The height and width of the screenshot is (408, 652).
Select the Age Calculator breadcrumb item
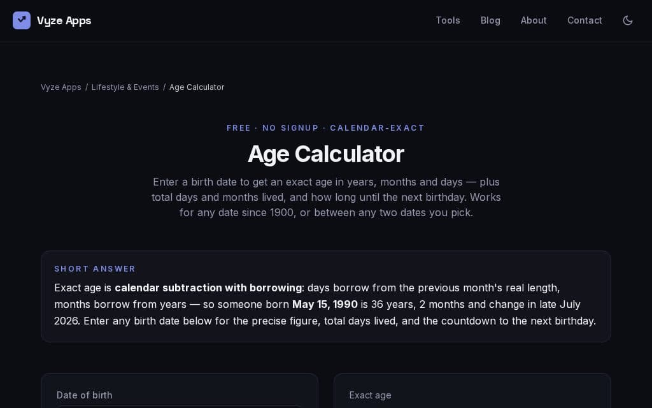click(197, 87)
